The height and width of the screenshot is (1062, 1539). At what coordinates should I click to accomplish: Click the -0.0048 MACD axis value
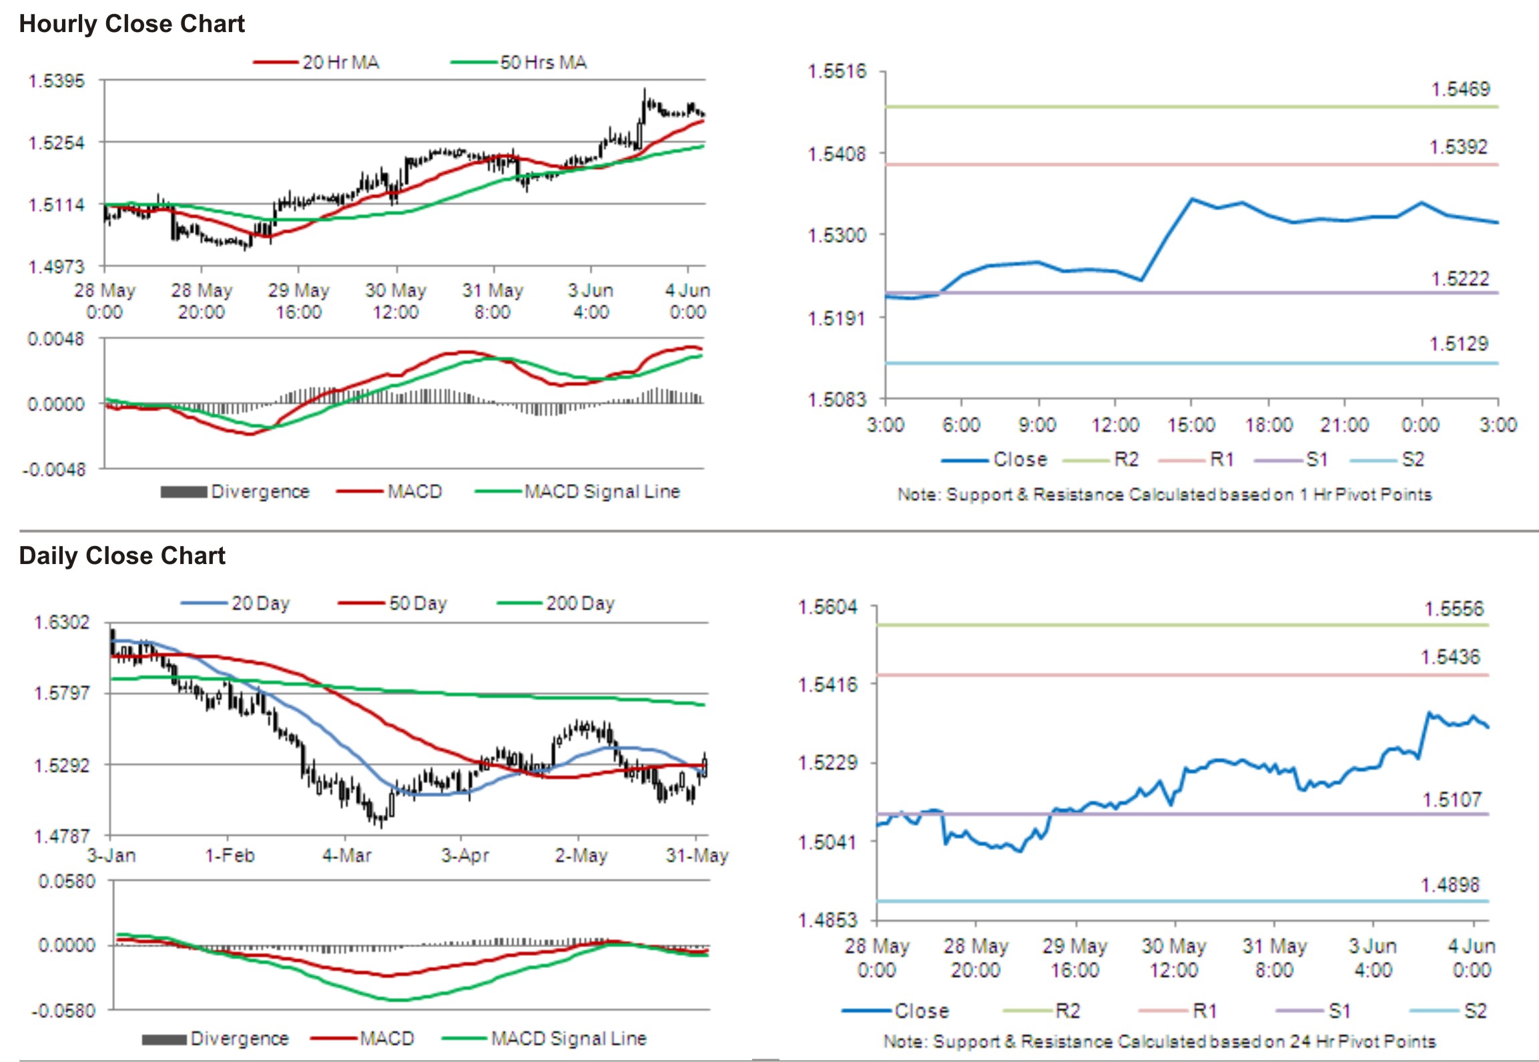54,470
